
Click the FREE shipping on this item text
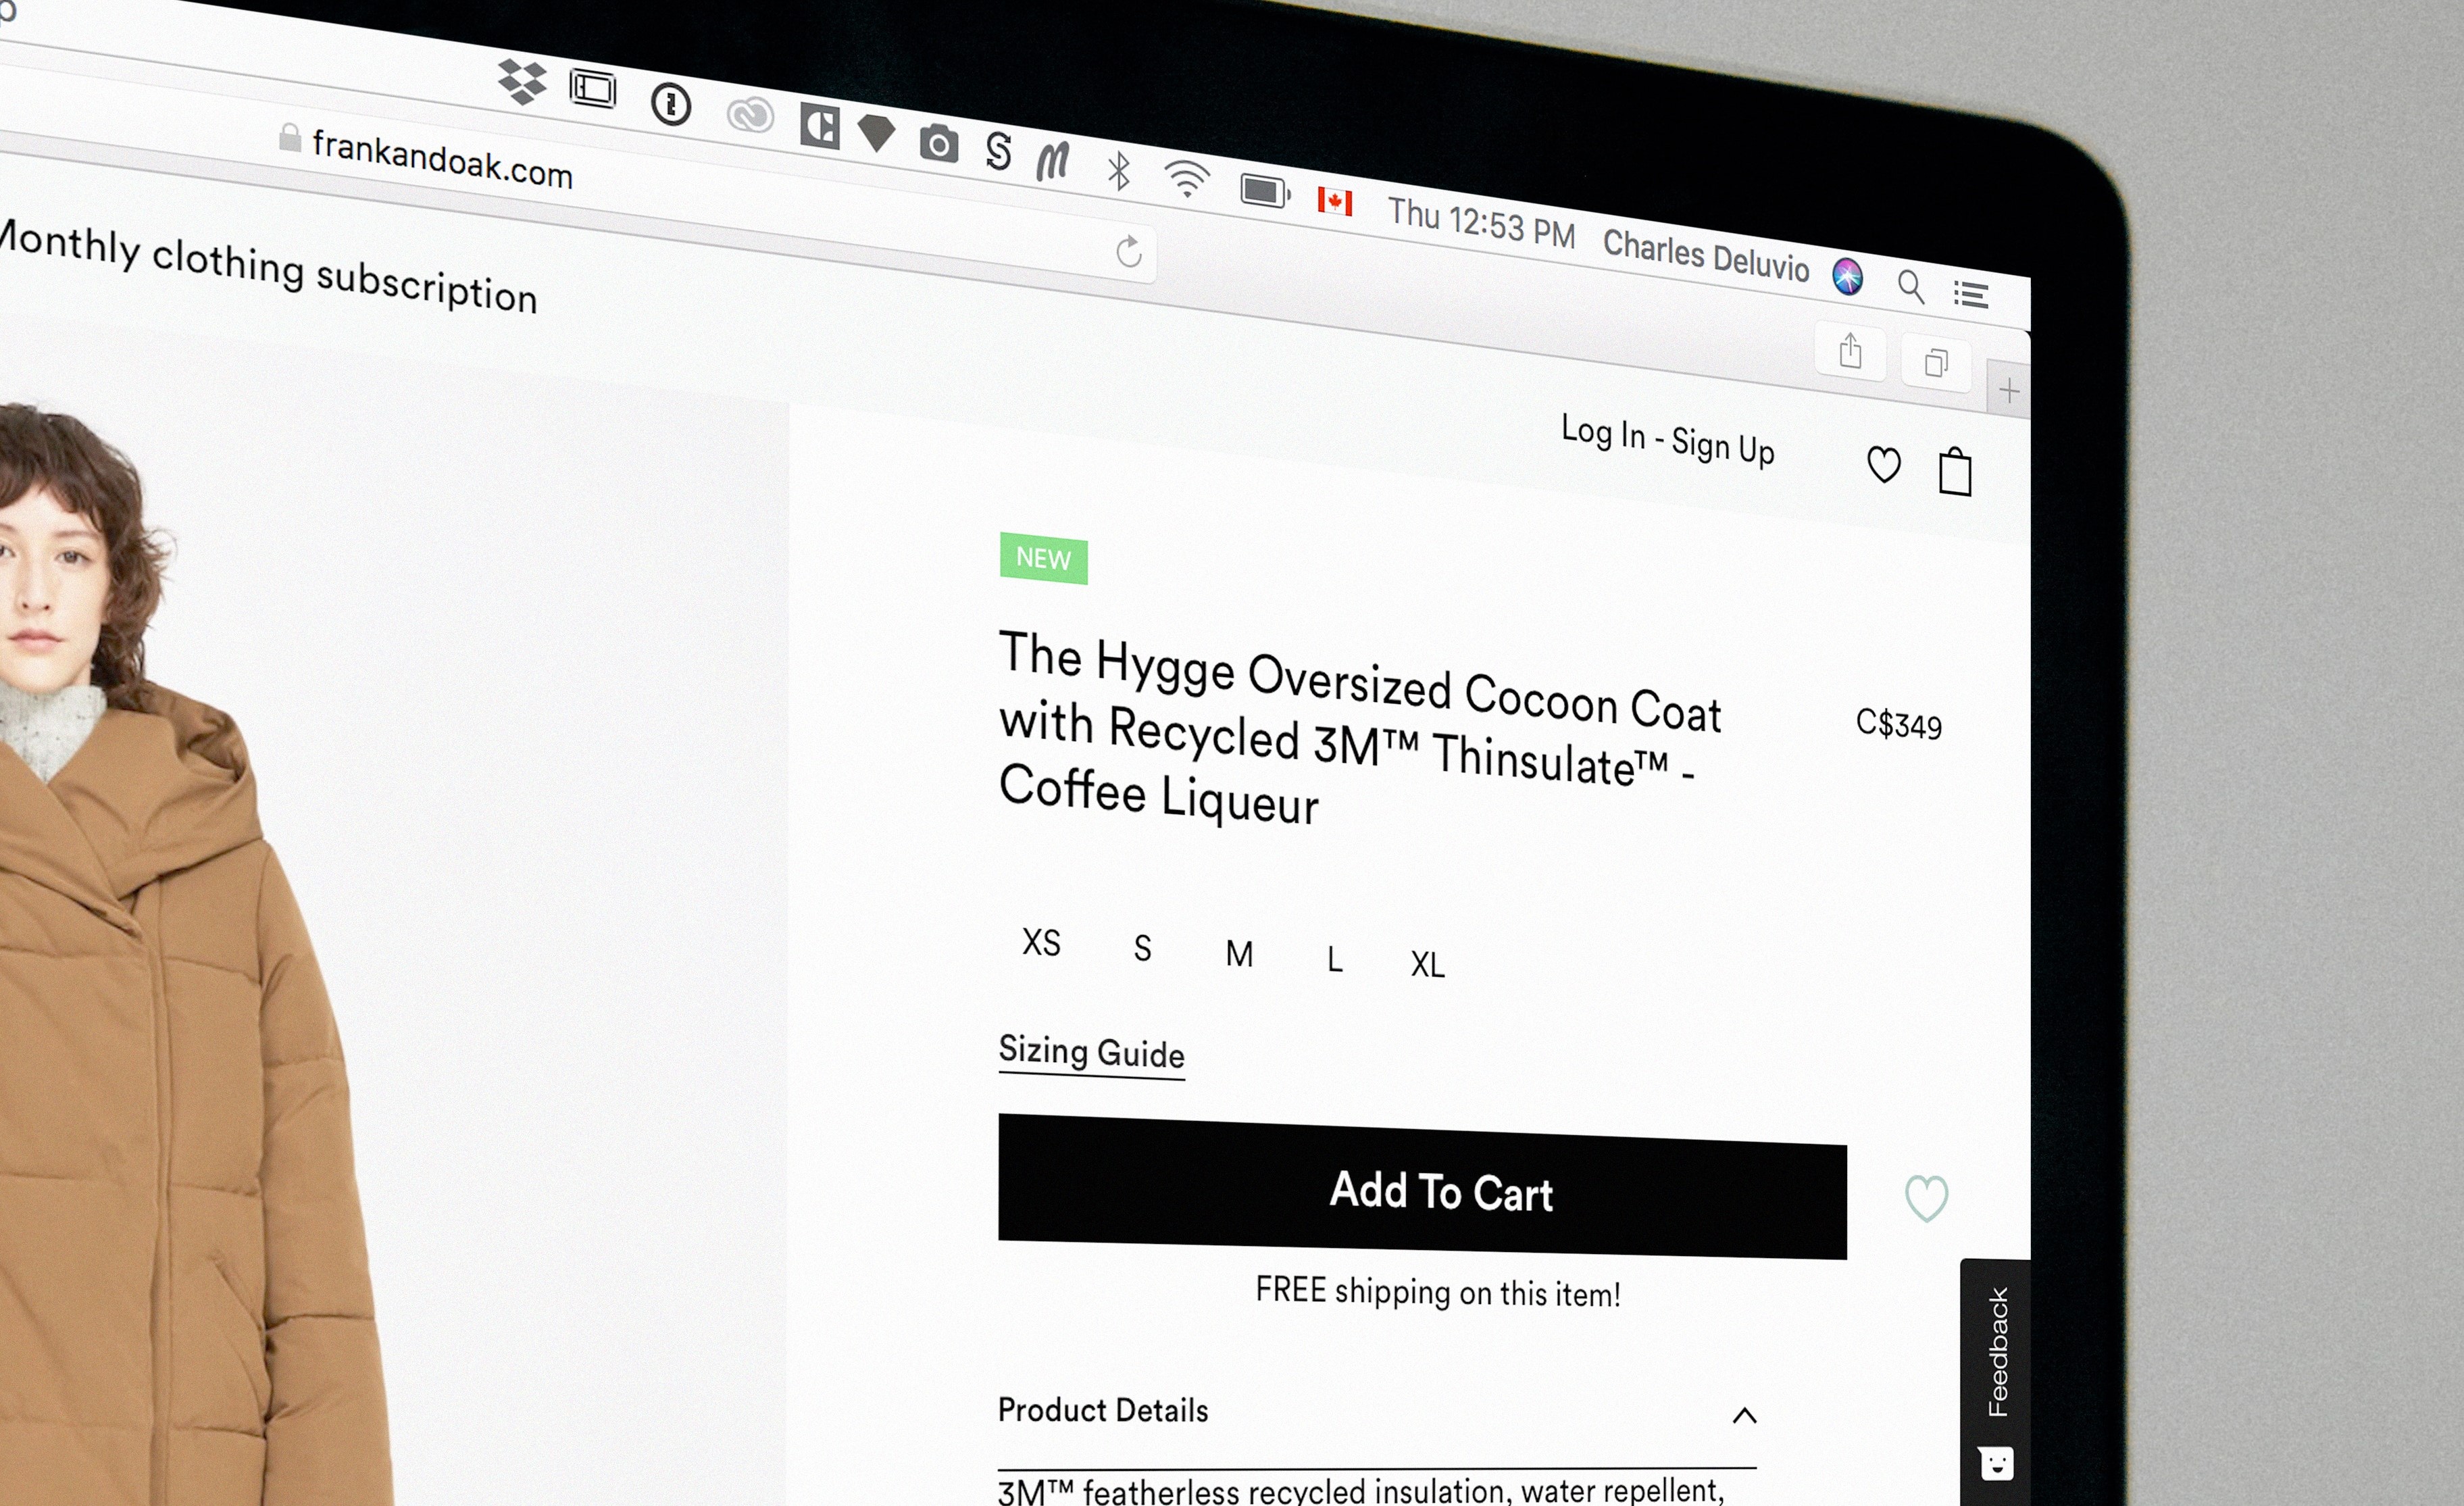tap(1438, 1292)
